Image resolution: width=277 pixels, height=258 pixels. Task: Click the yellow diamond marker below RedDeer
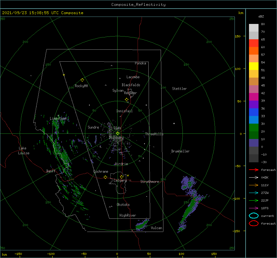coord(126,100)
